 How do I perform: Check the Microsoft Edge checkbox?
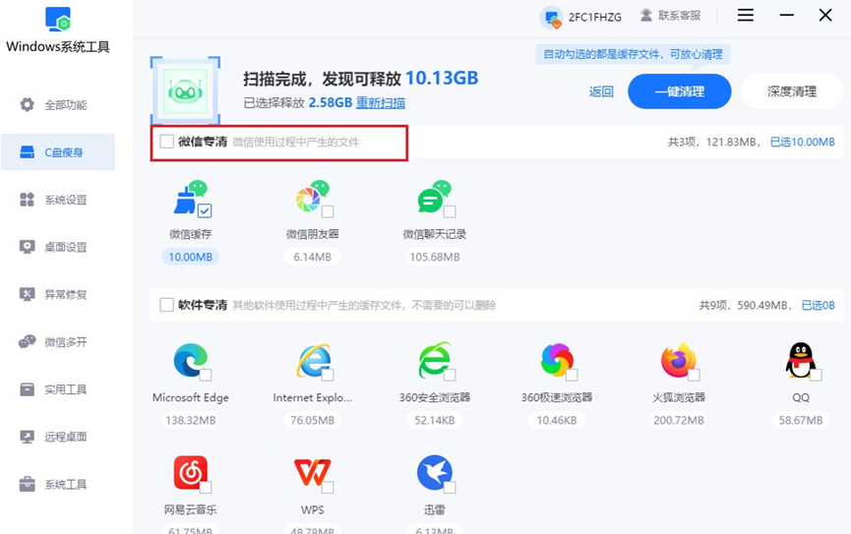[206, 375]
